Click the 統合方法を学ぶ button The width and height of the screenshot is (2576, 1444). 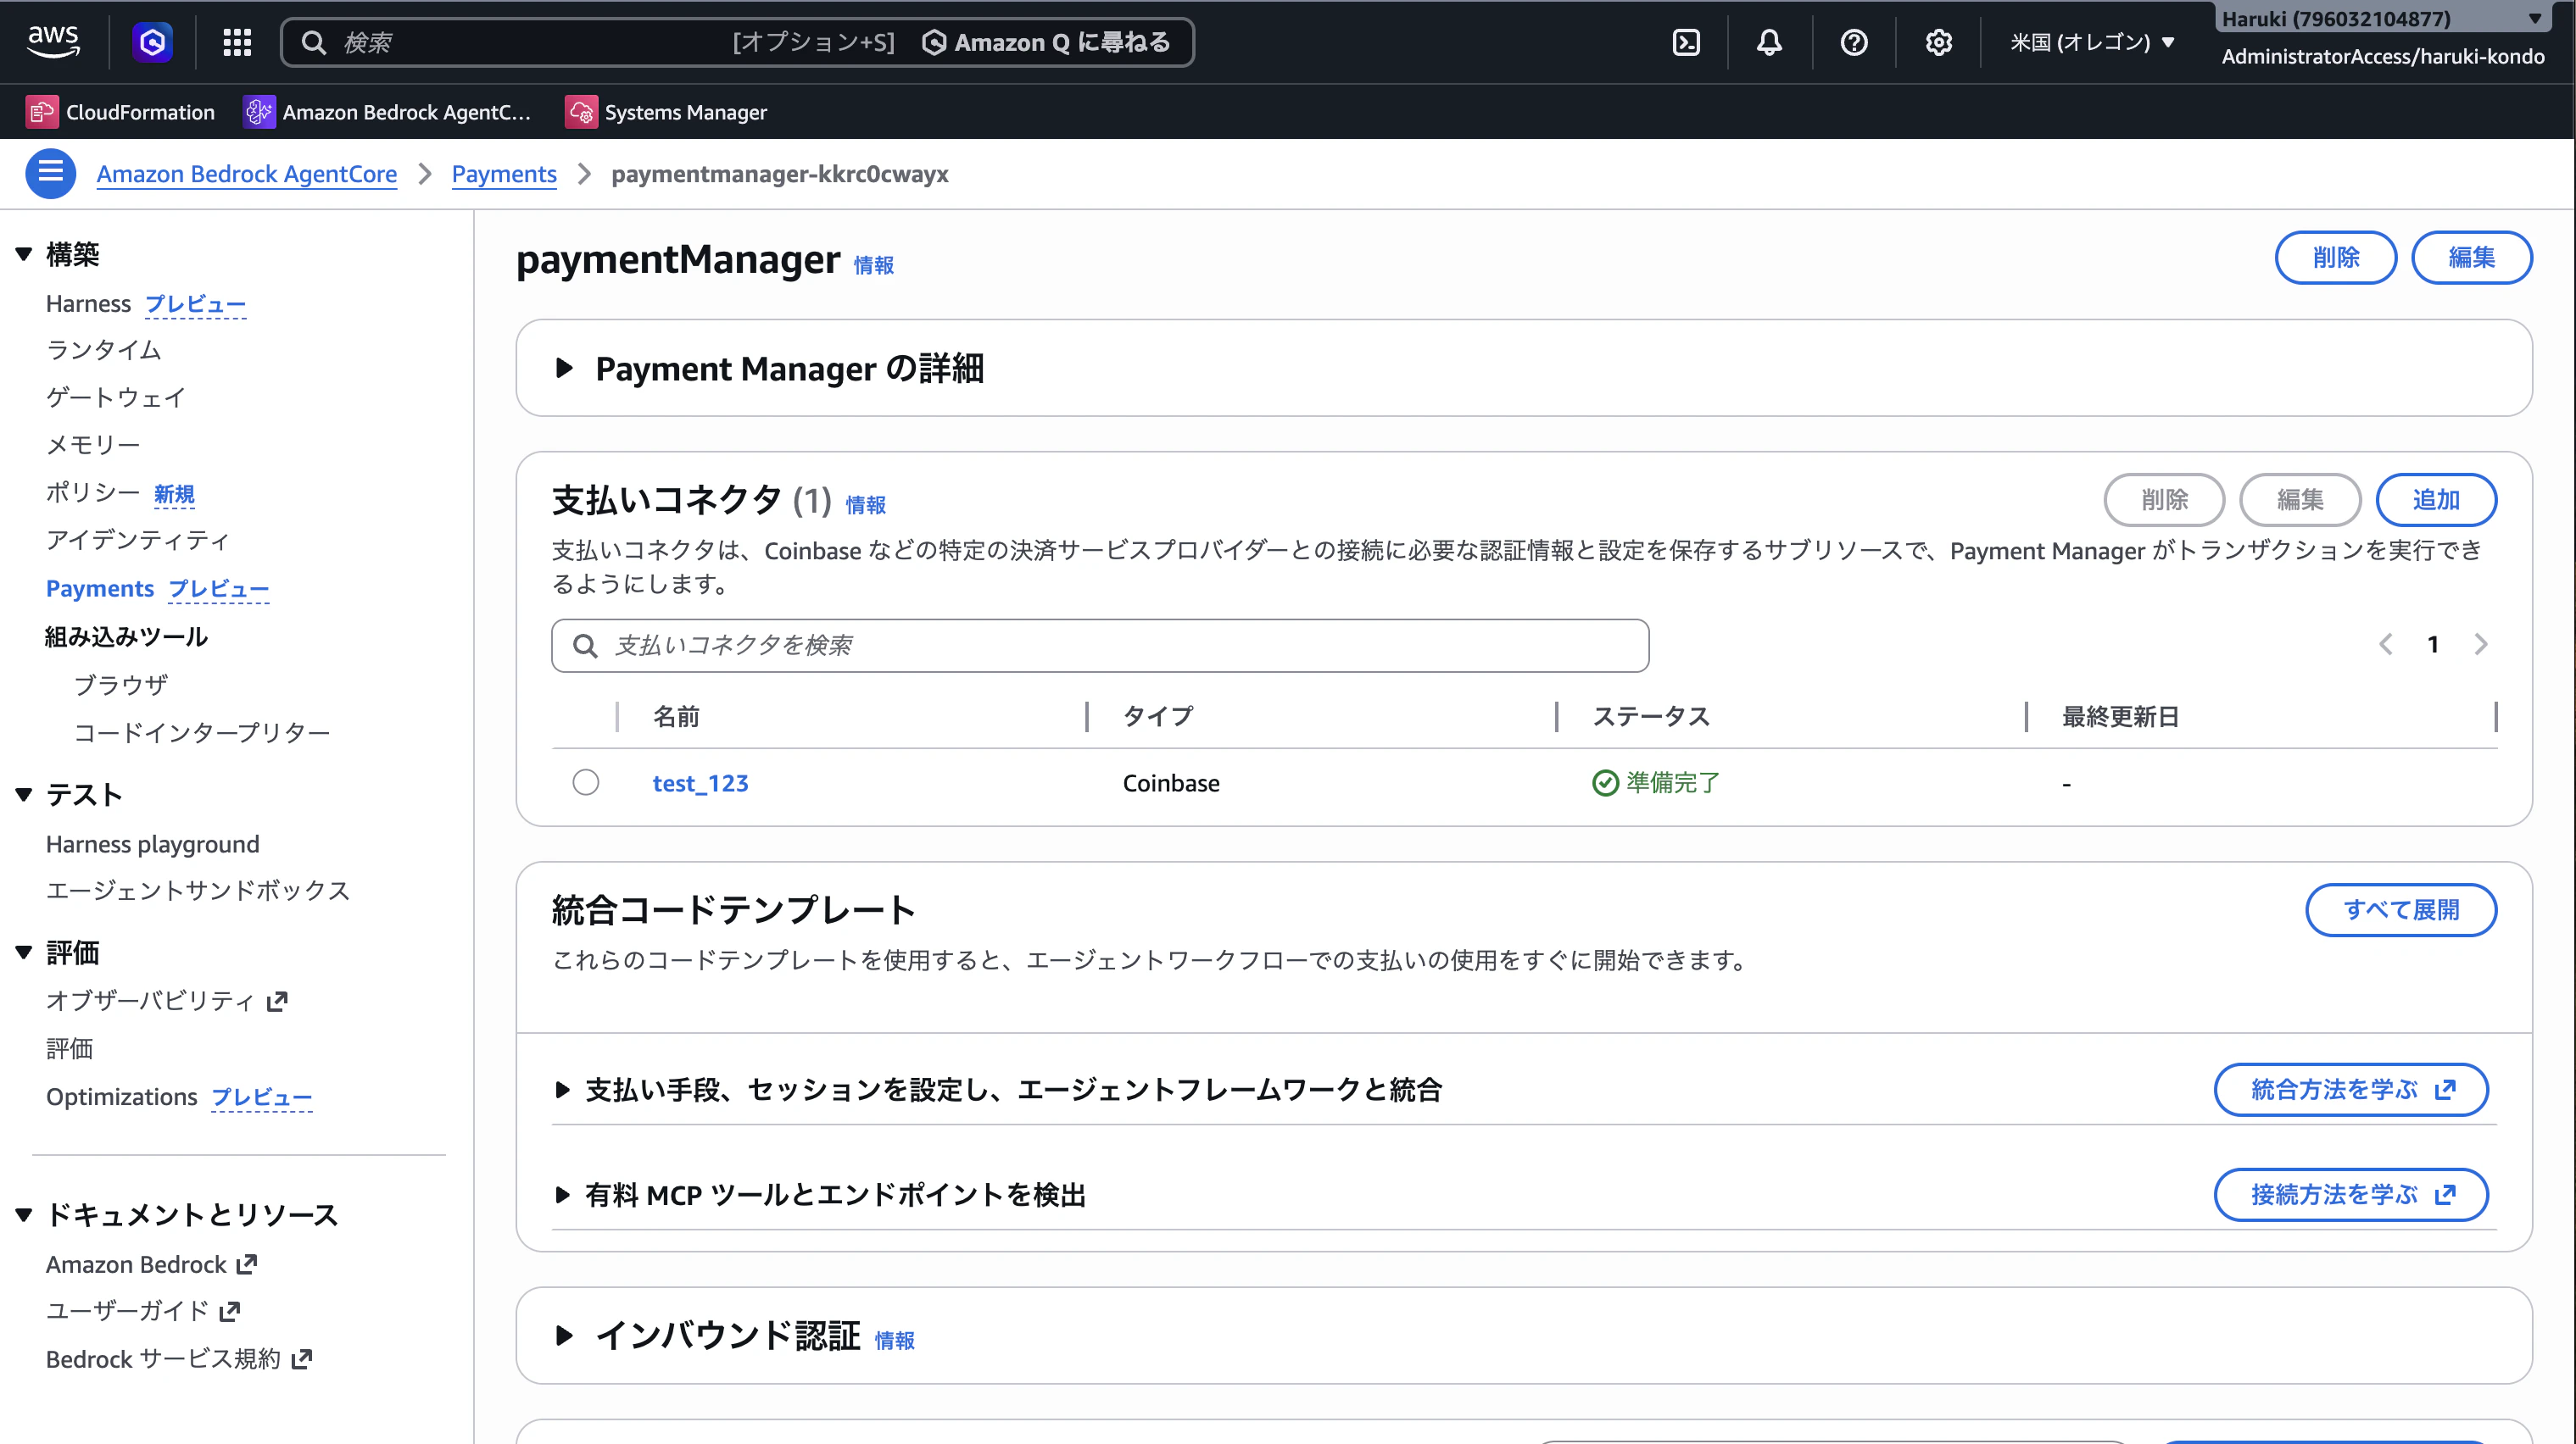2351,1089
